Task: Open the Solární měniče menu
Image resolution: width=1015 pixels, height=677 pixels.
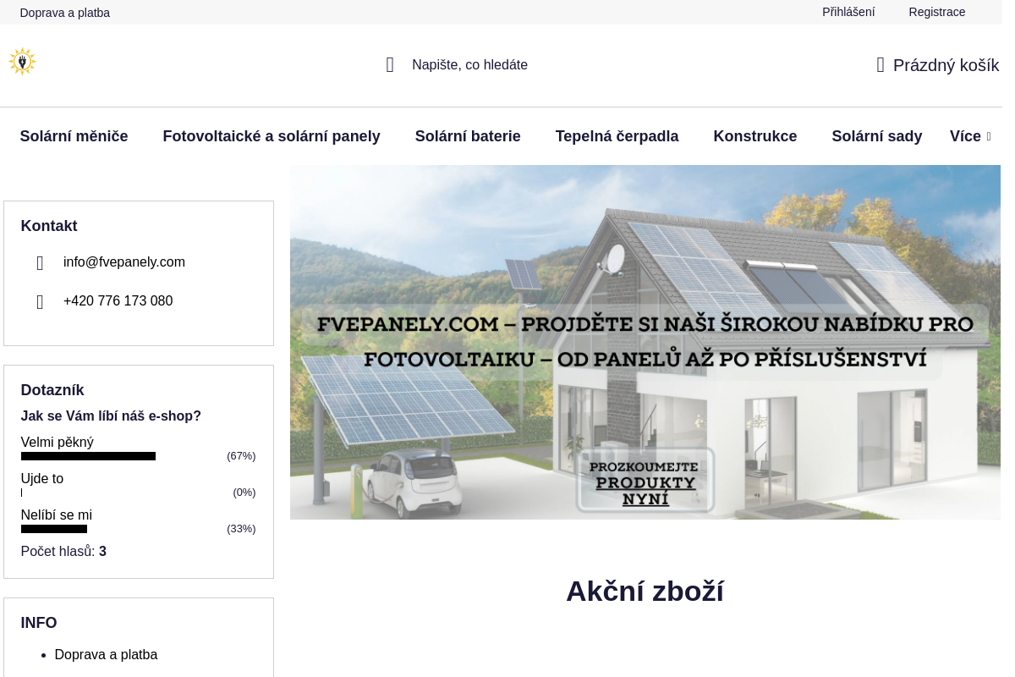Action: (74, 136)
